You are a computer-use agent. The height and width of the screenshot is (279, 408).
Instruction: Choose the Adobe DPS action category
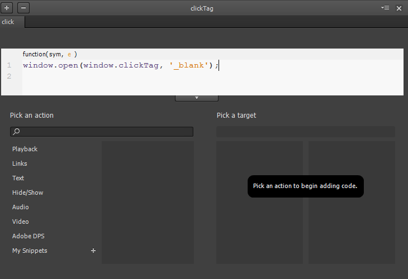coord(28,236)
